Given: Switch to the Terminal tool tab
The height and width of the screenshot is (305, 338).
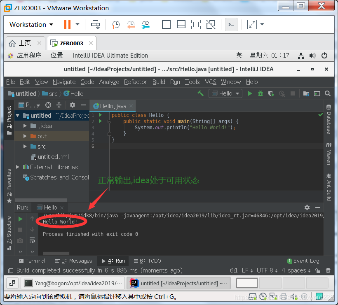Looking at the screenshot, I should (x=32, y=261).
